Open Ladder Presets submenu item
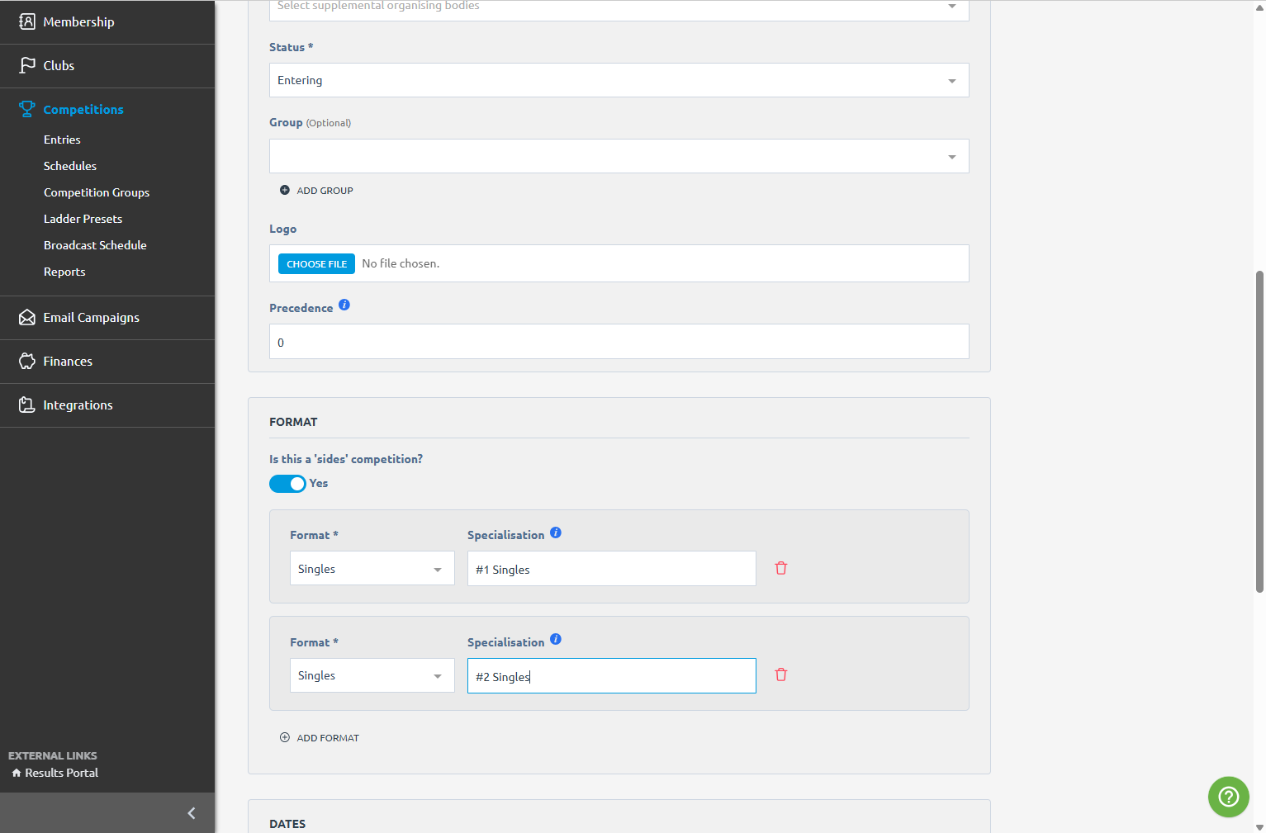1266x833 pixels. (x=83, y=219)
